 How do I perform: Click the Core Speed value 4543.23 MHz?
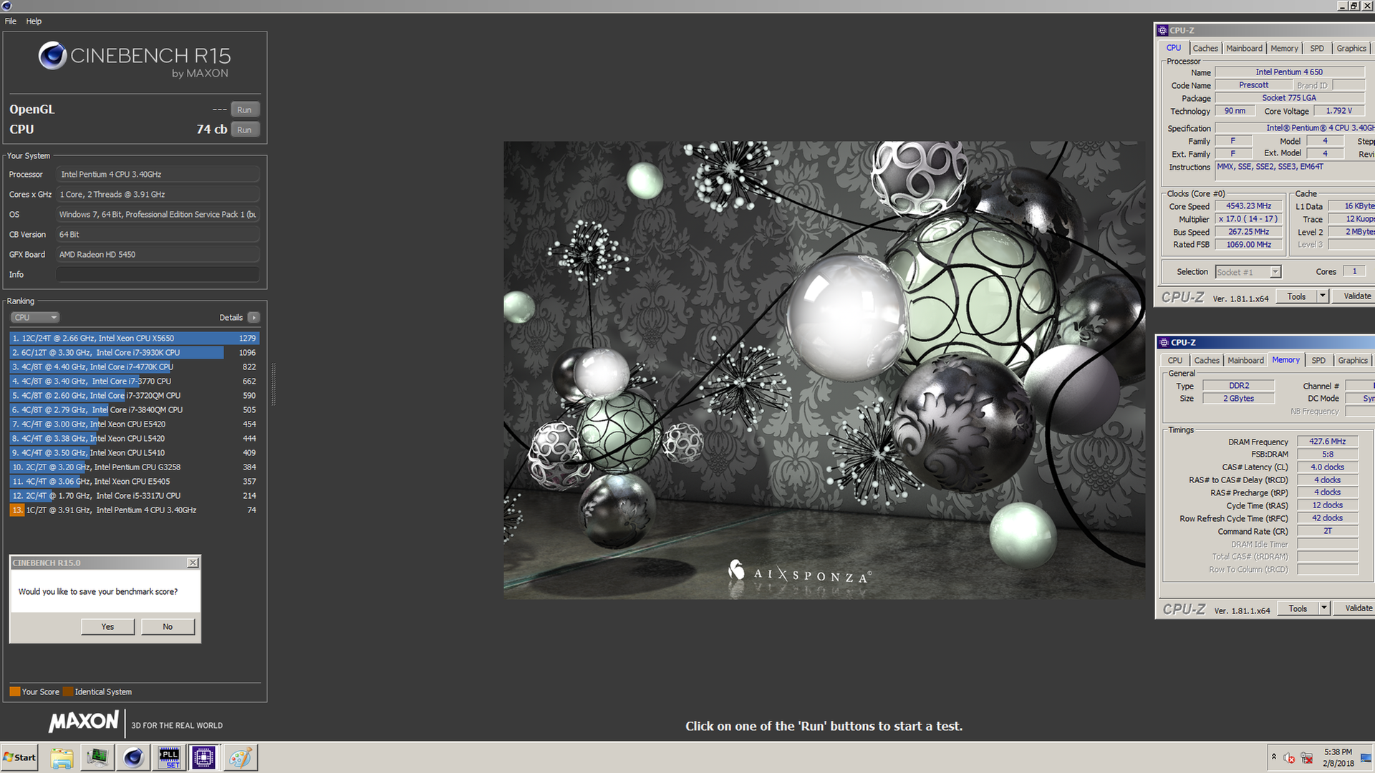pyautogui.click(x=1248, y=206)
